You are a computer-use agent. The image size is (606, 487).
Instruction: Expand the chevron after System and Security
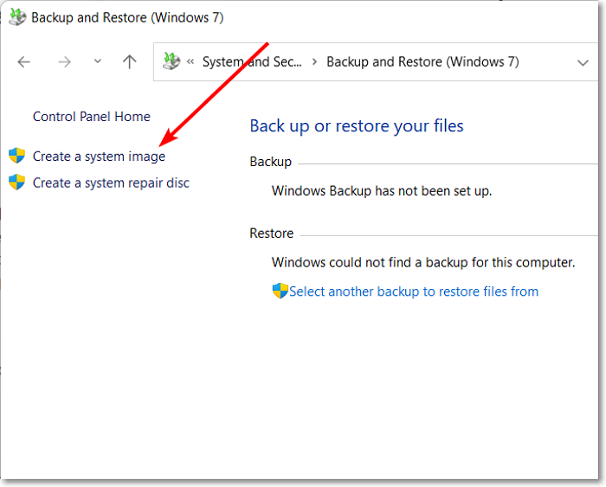pyautogui.click(x=314, y=62)
